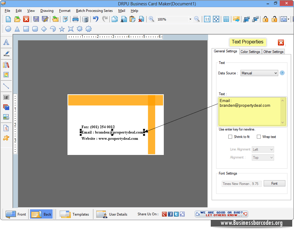Set actual size with the 1:1 icon

click(207, 19)
